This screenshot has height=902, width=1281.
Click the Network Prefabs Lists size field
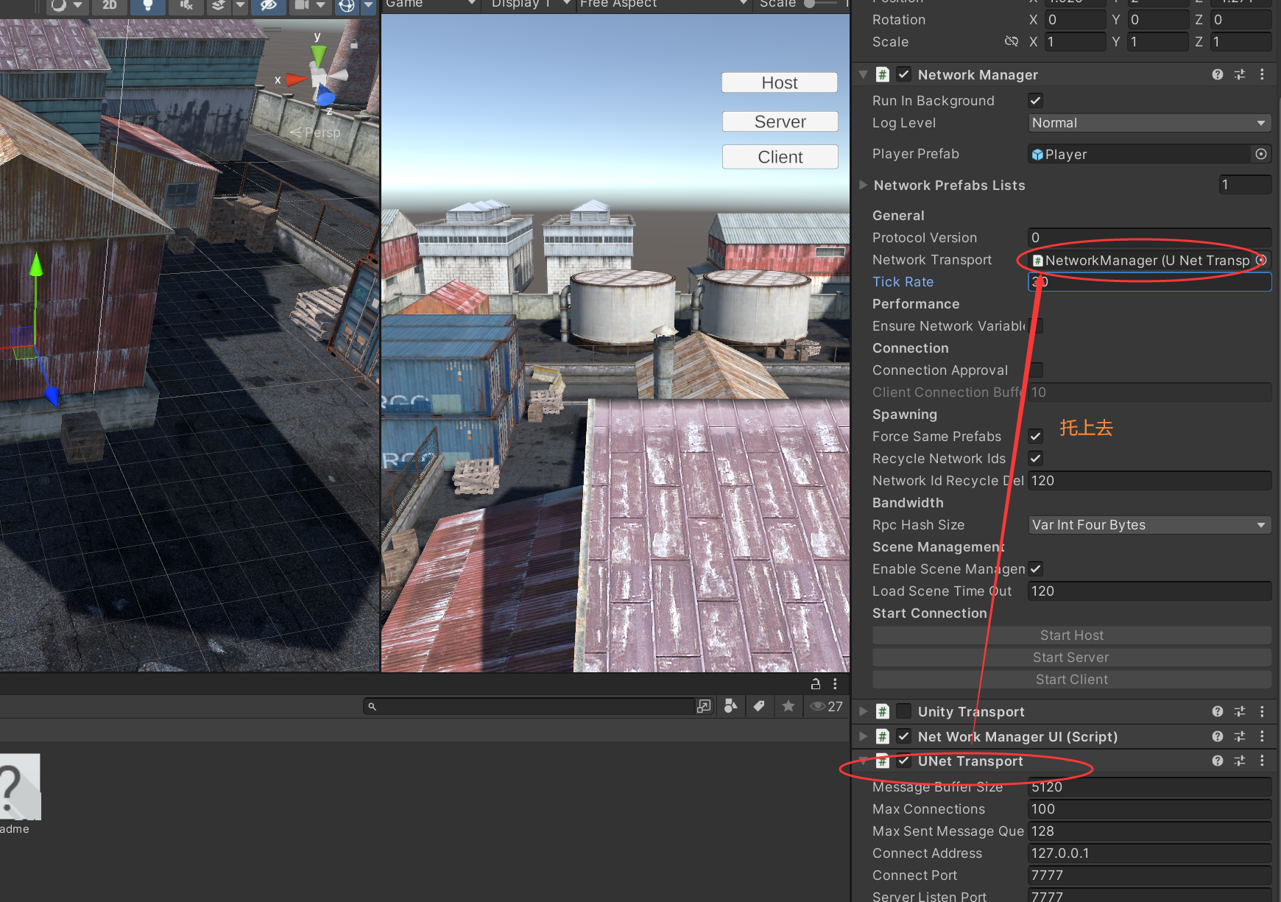[x=1245, y=185]
